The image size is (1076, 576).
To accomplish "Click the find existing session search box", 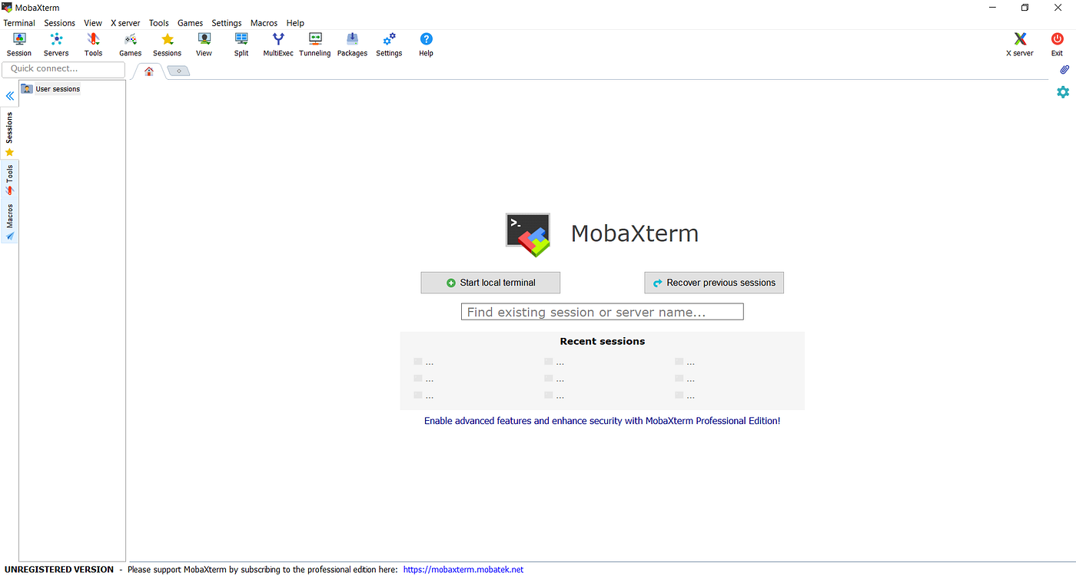I will (x=602, y=311).
